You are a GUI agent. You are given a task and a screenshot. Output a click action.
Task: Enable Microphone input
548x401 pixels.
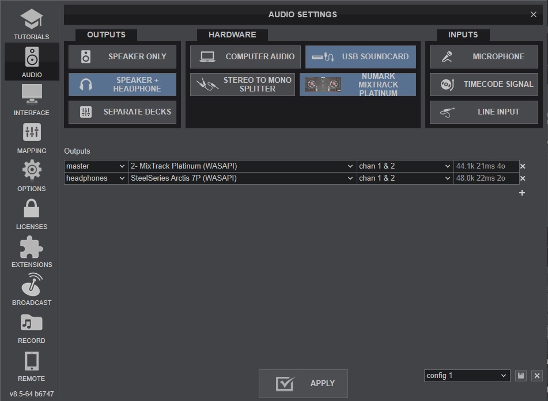point(483,56)
